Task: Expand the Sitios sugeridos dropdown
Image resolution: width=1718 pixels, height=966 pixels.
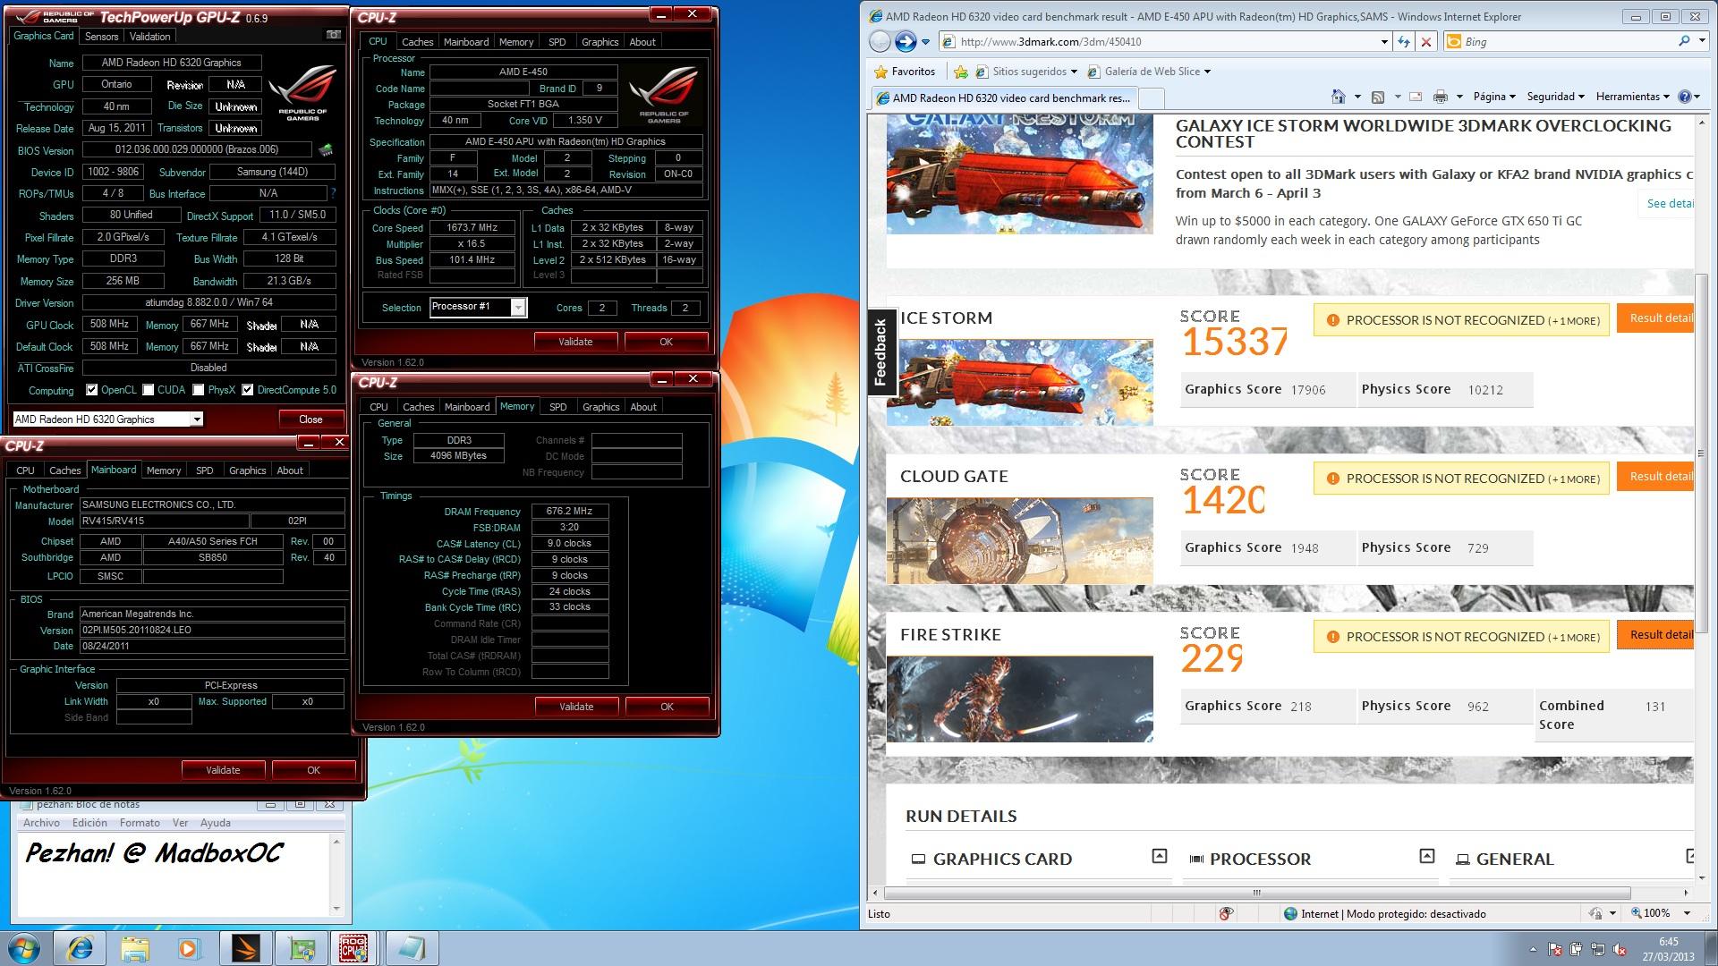Action: tap(1073, 72)
